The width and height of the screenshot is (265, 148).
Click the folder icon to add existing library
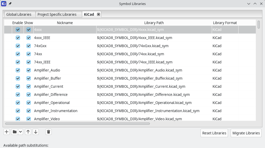[x=15, y=132]
